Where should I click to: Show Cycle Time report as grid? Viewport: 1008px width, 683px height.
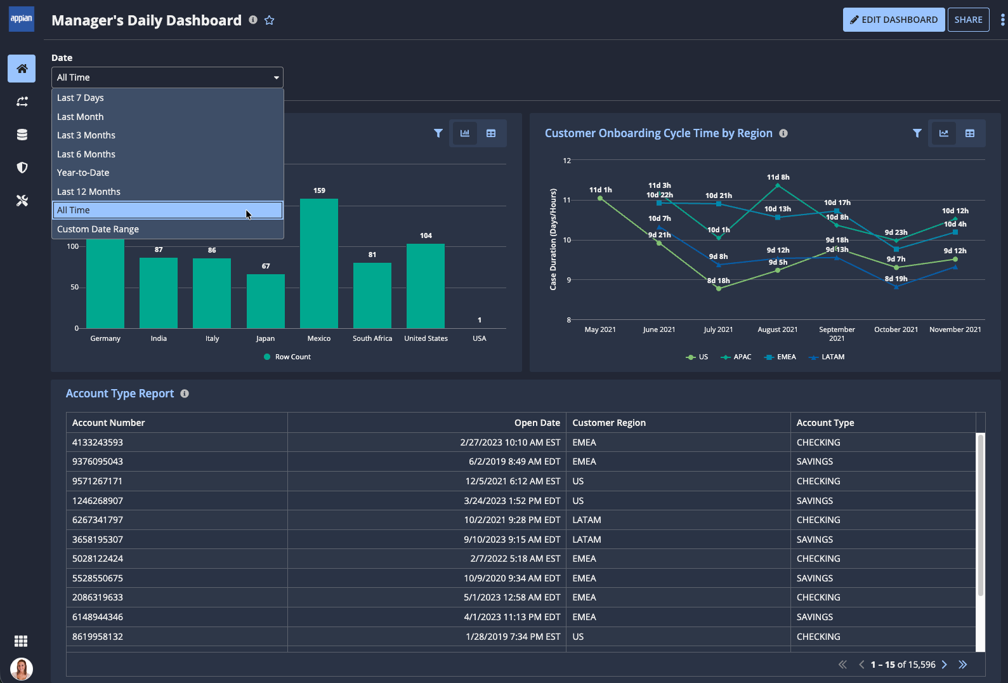[x=970, y=133]
